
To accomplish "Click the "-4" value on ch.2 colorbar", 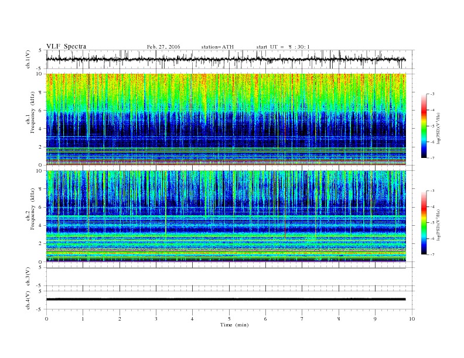I will point(432,206).
